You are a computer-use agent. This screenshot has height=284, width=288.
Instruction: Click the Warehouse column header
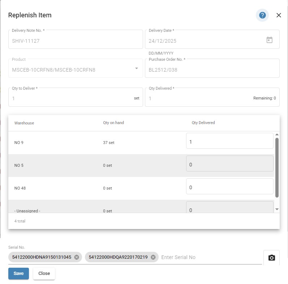[x=24, y=123]
